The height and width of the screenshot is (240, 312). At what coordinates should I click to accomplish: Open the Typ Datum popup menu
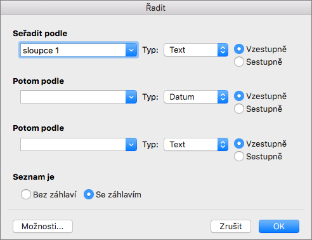point(196,97)
